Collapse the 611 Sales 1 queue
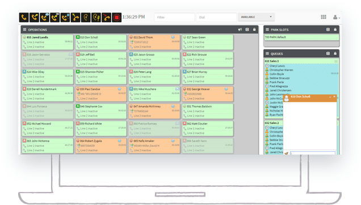Image resolution: width=361 pixels, height=205 pixels. click(336, 61)
